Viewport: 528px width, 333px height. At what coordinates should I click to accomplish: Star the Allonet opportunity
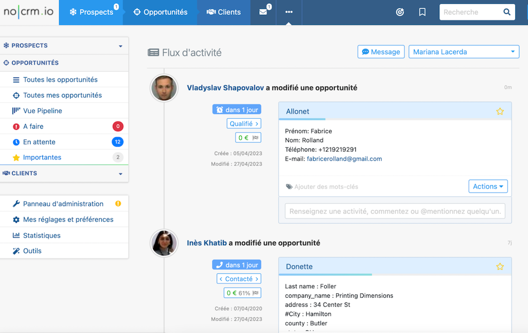pyautogui.click(x=500, y=111)
